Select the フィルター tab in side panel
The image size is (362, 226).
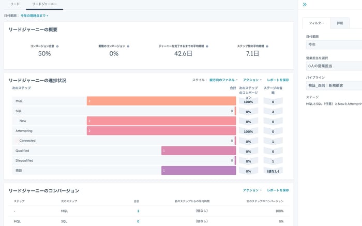(x=316, y=23)
